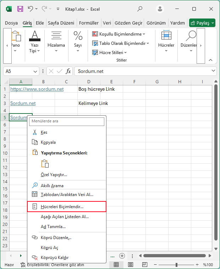Switch to the Ekle tab
Viewport: 220px width, 269px height.
pos(40,23)
